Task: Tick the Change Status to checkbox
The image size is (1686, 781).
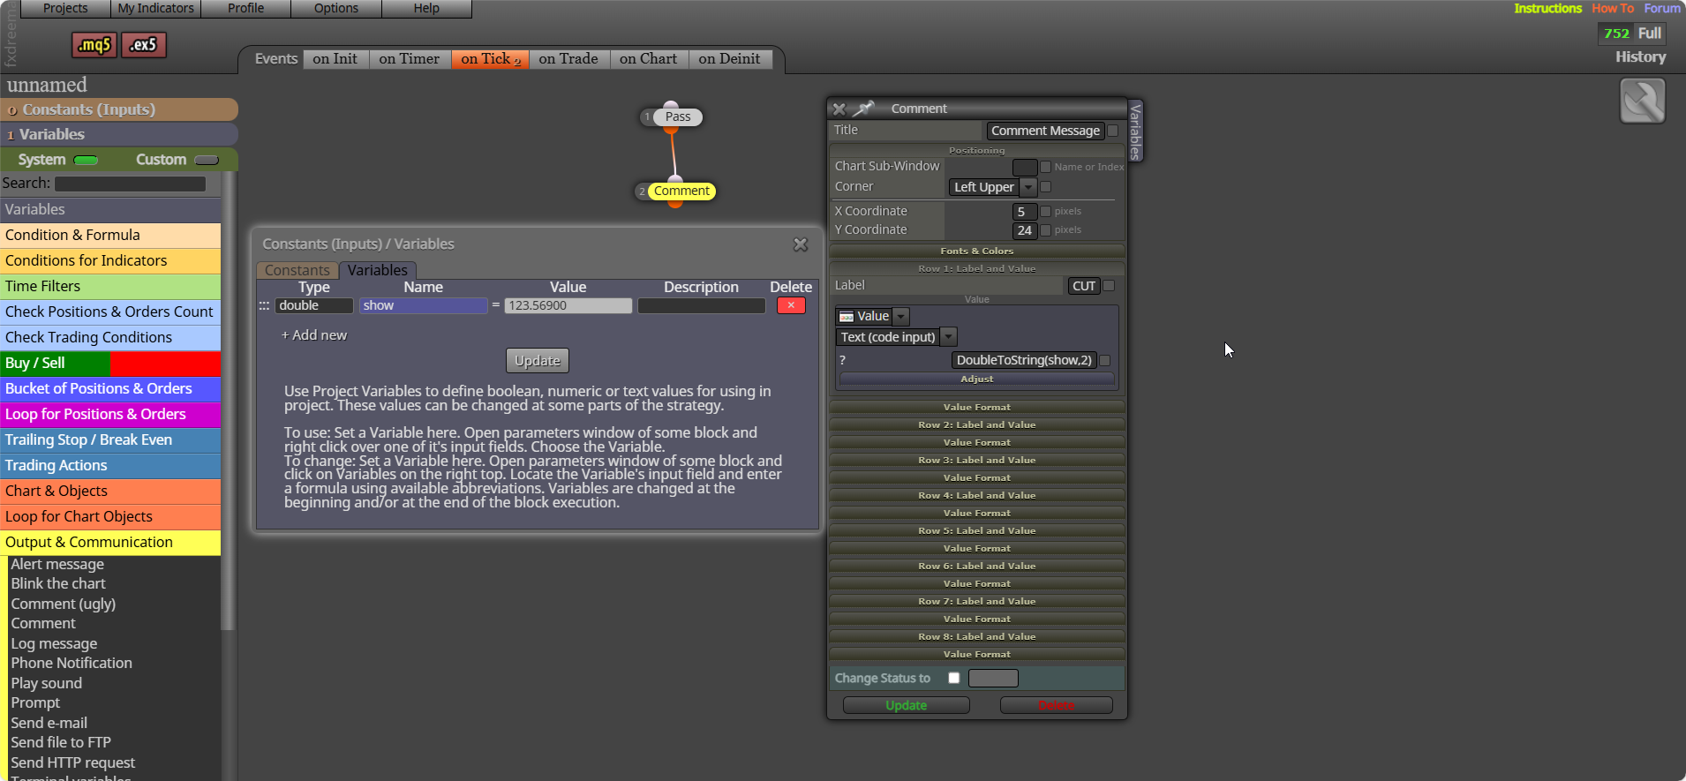Action: pos(953,678)
